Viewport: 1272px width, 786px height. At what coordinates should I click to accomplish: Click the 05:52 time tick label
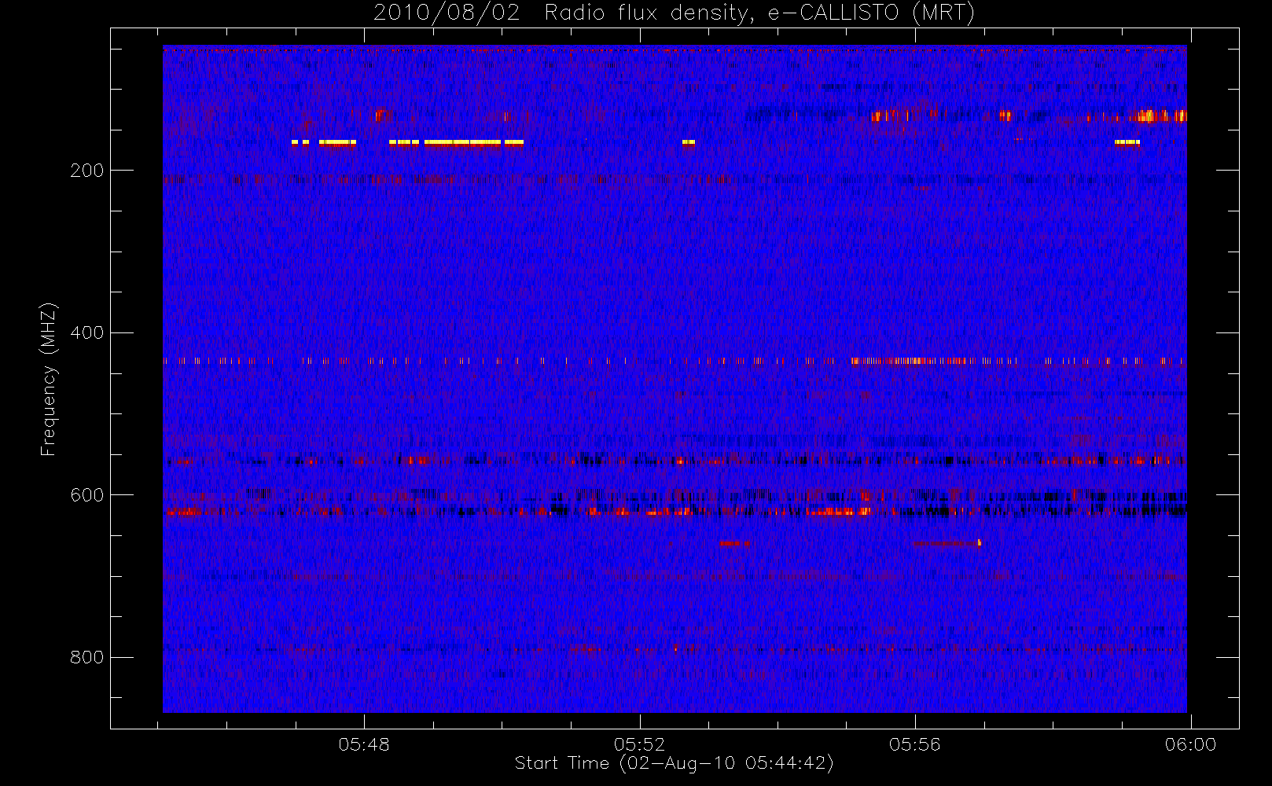click(x=639, y=744)
